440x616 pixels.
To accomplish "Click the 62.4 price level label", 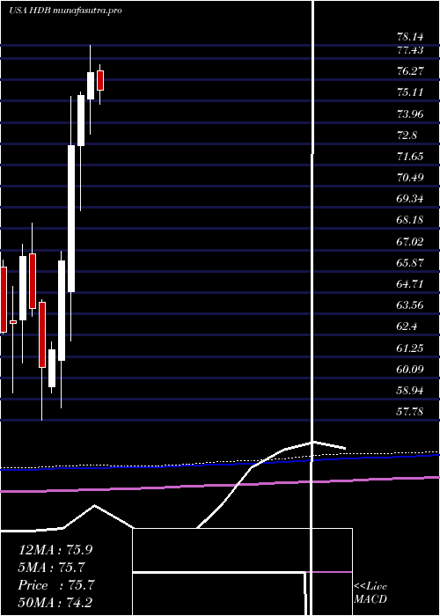I will (407, 326).
